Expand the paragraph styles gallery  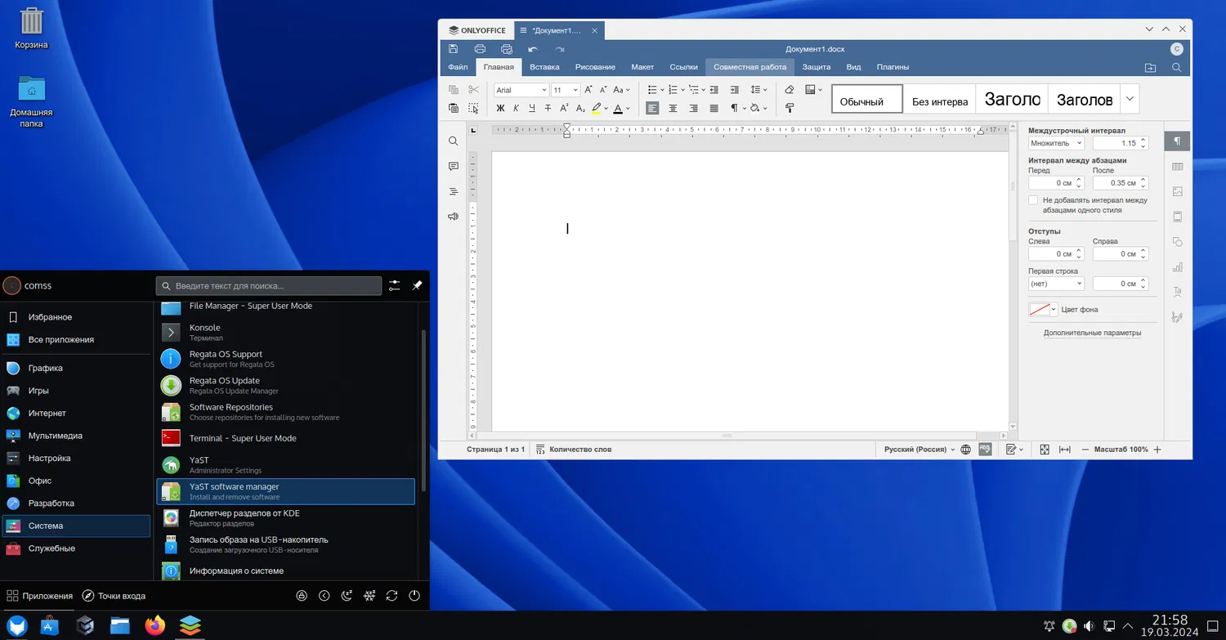click(1130, 99)
